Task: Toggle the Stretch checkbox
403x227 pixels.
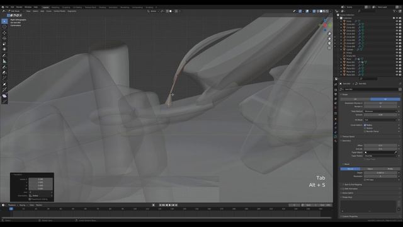Action: [365, 128]
